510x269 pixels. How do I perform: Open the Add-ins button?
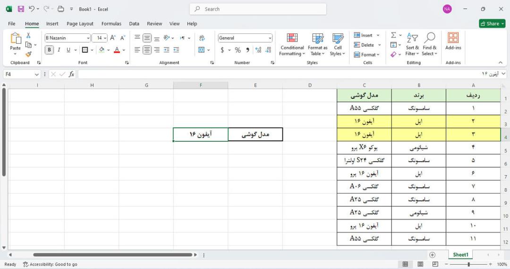453,41
